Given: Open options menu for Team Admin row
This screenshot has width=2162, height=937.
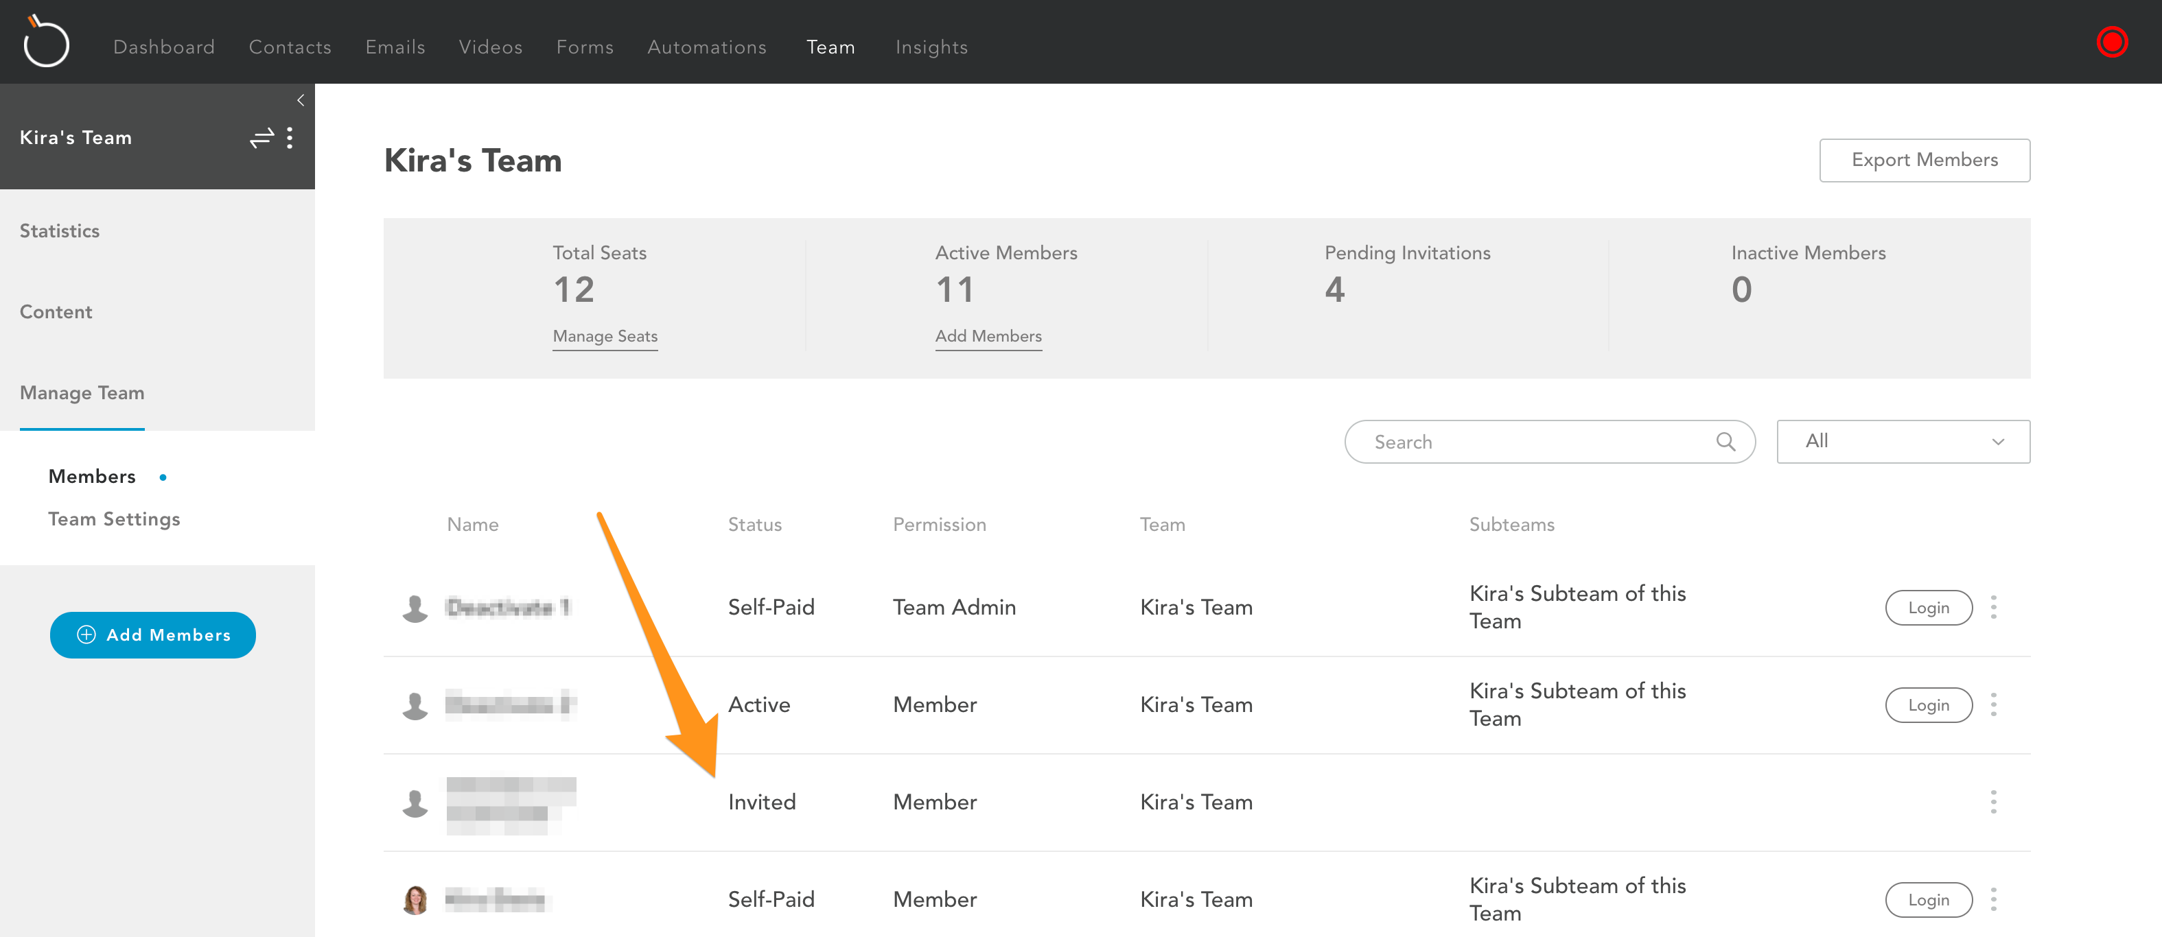Looking at the screenshot, I should tap(1993, 607).
